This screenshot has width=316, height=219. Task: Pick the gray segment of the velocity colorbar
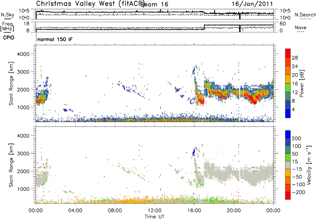[x=288, y=165]
